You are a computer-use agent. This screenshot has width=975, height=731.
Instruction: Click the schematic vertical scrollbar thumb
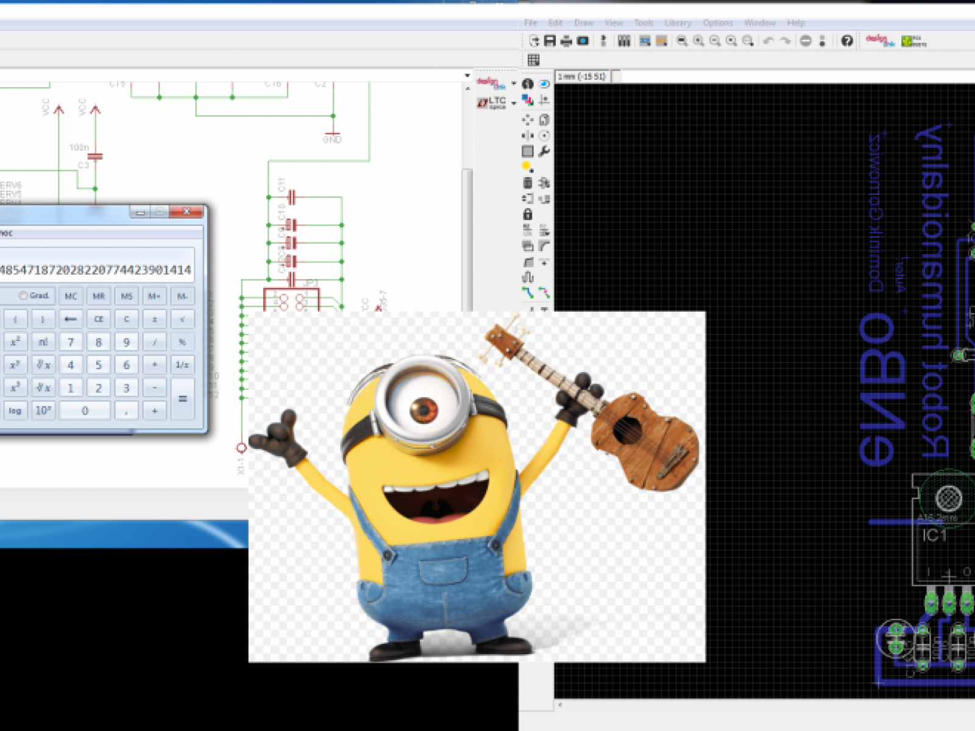tap(467, 241)
